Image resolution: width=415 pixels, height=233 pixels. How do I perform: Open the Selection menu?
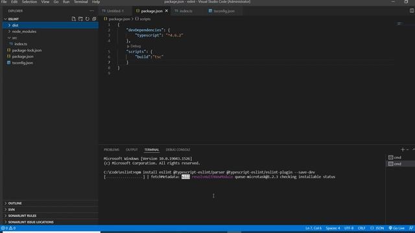(29, 2)
